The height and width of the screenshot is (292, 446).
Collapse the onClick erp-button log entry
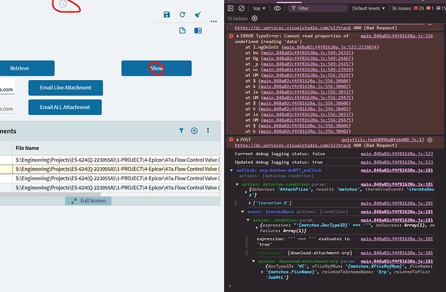tap(233, 170)
